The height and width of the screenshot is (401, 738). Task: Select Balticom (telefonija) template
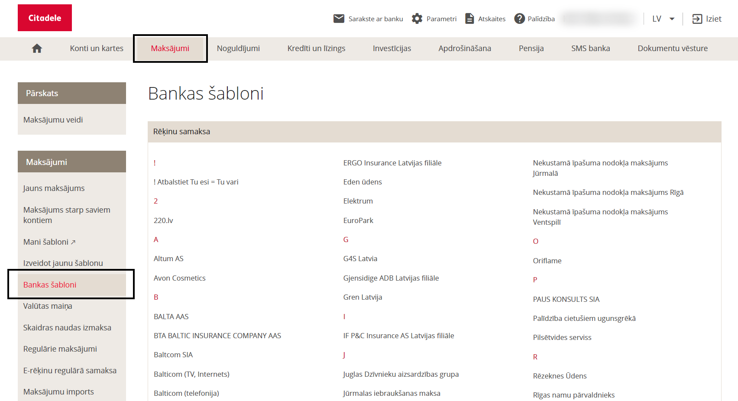tap(186, 393)
